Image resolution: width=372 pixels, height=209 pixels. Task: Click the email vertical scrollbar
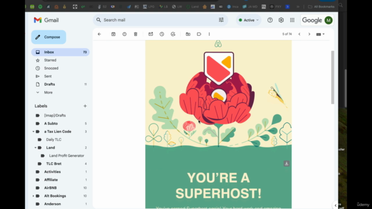[332, 77]
